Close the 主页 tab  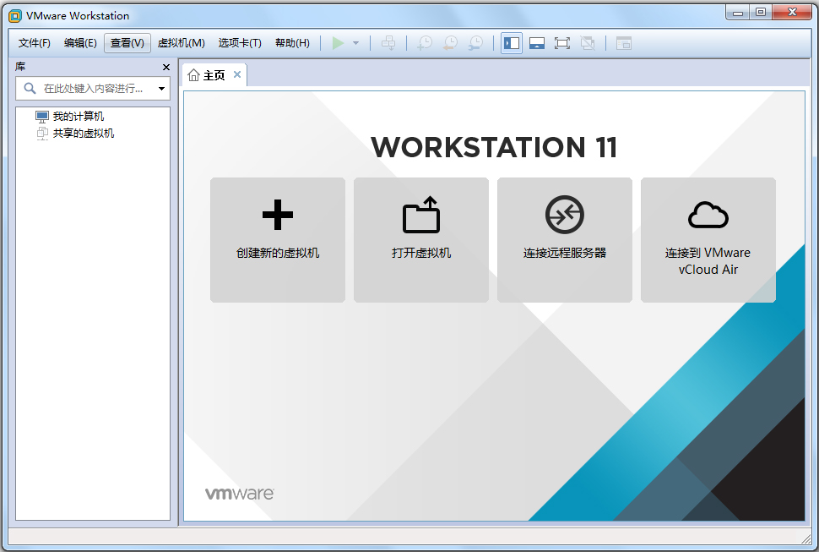(237, 74)
